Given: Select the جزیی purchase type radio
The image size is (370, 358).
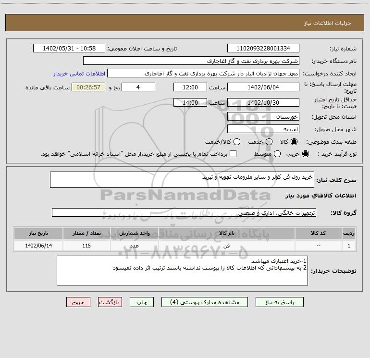Looking at the screenshot, I should click(305, 154).
